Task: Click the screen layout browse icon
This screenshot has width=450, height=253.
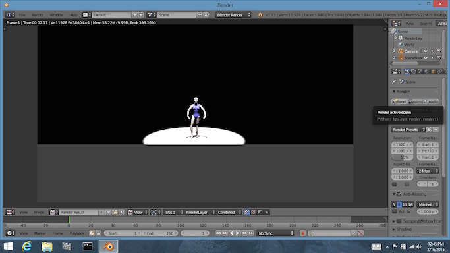Action: [86, 14]
